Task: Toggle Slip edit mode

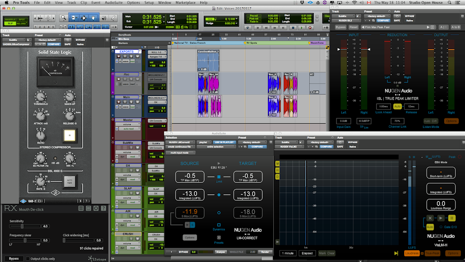Action: click(10, 24)
